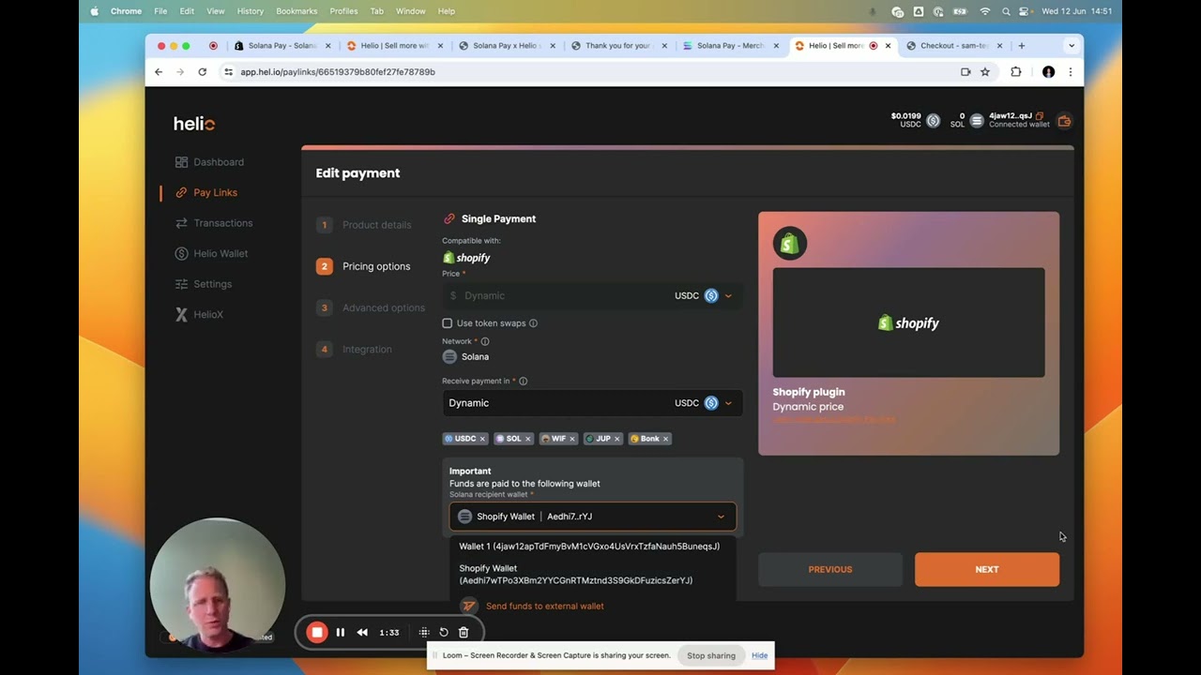Remove the USDC token chip
The height and width of the screenshot is (675, 1201).
pyautogui.click(x=482, y=439)
